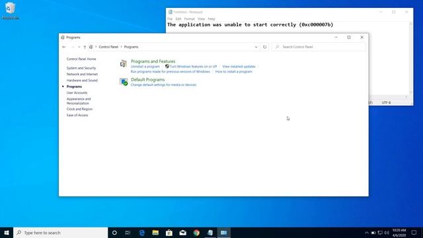Click UTF-8 in Notepad status bar
Viewport: 423px width, 238px height.
tap(386, 102)
